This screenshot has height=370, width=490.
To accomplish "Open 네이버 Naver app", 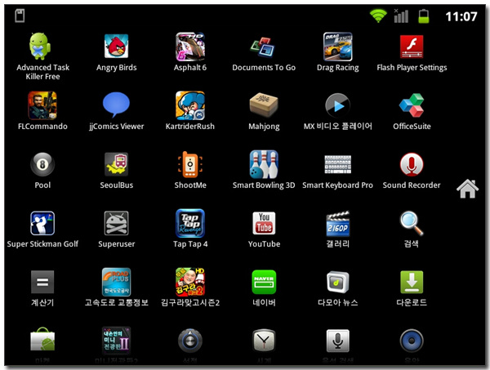I will point(264,288).
